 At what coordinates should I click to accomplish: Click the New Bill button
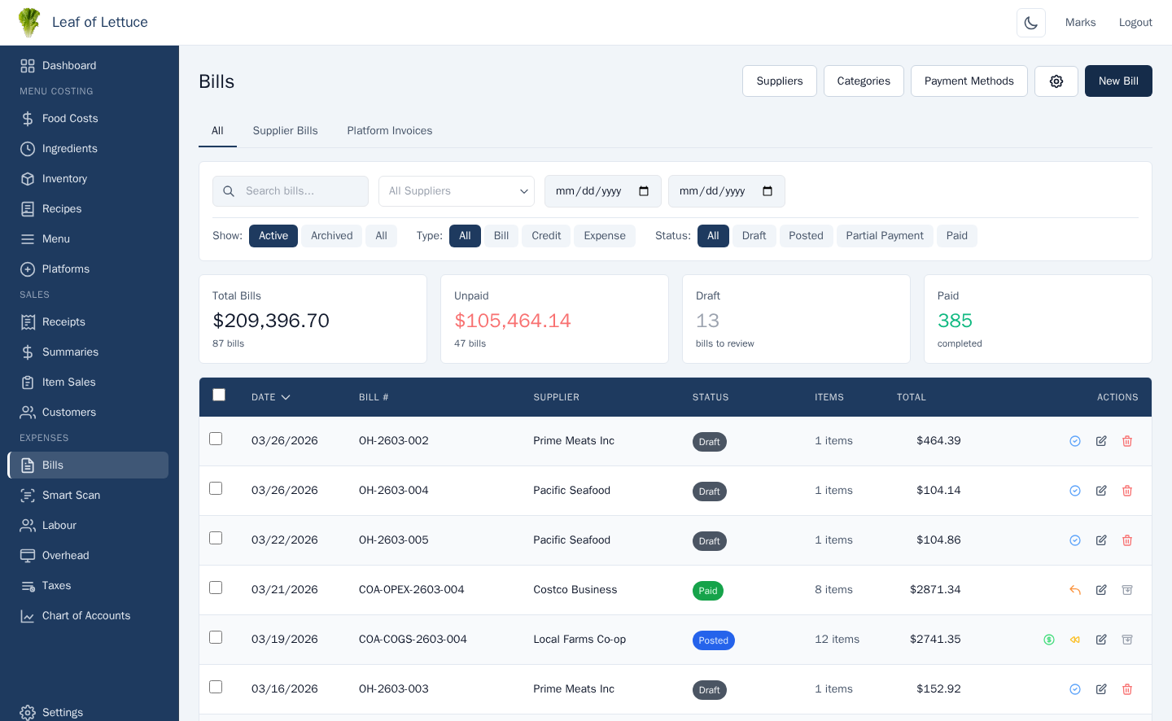(1117, 81)
